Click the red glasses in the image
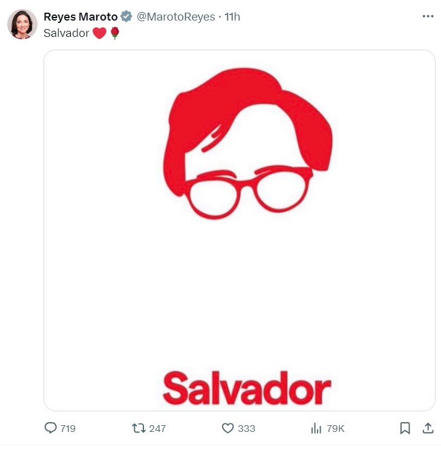The image size is (441, 450). coord(249,192)
